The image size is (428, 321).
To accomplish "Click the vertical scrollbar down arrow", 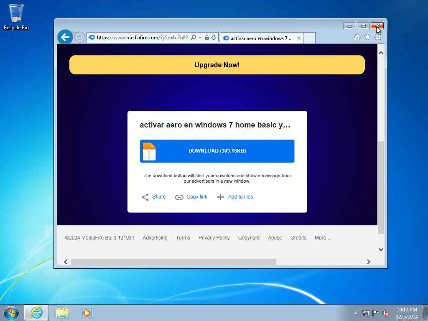I will point(381,249).
